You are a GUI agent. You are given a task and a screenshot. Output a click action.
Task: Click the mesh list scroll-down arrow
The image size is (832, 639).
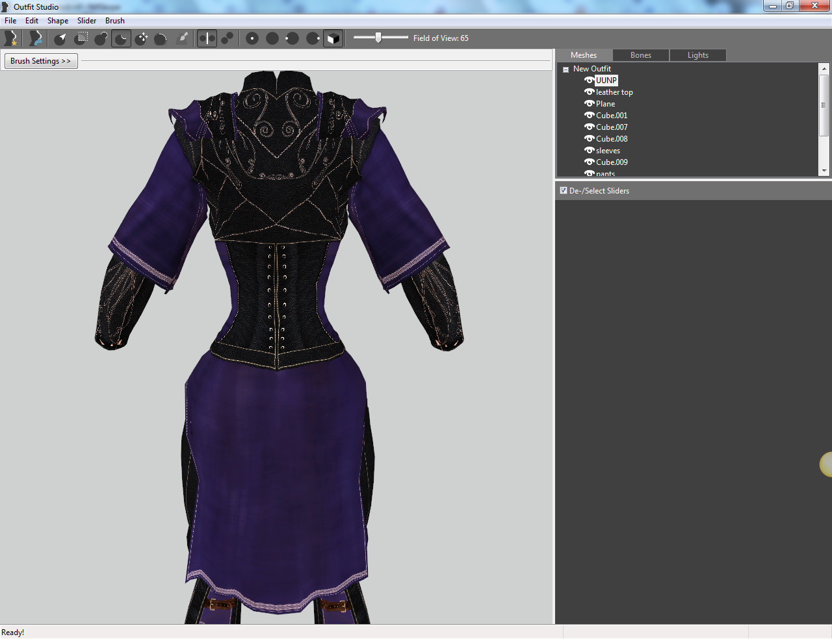(x=824, y=171)
